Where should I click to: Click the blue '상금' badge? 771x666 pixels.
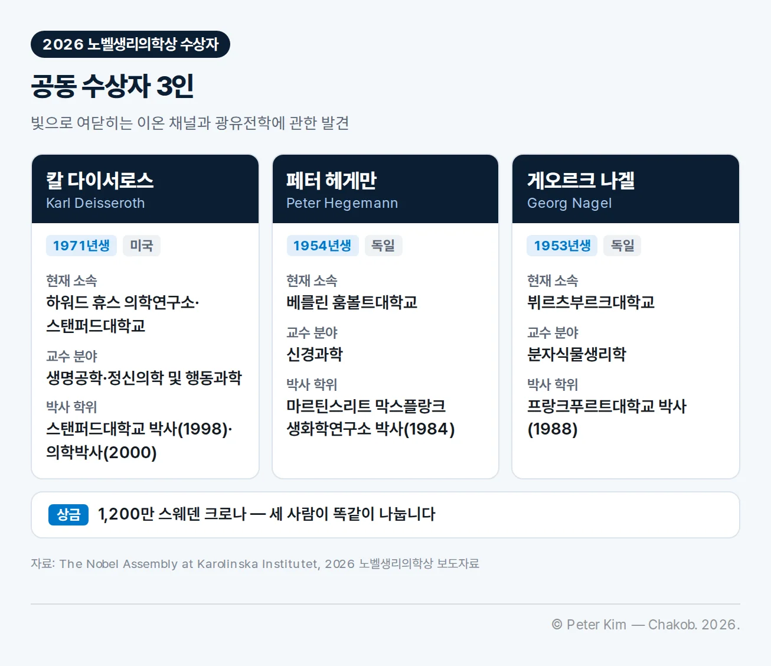pyautogui.click(x=68, y=515)
